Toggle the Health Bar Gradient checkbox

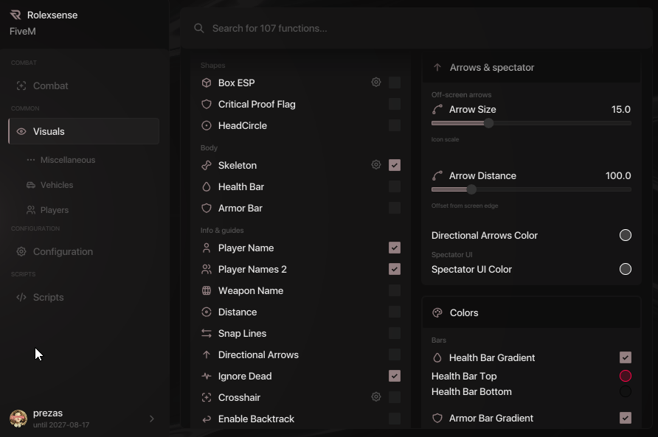626,357
